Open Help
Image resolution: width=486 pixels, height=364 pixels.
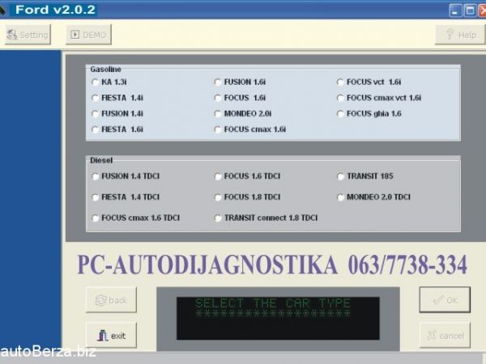tap(460, 35)
